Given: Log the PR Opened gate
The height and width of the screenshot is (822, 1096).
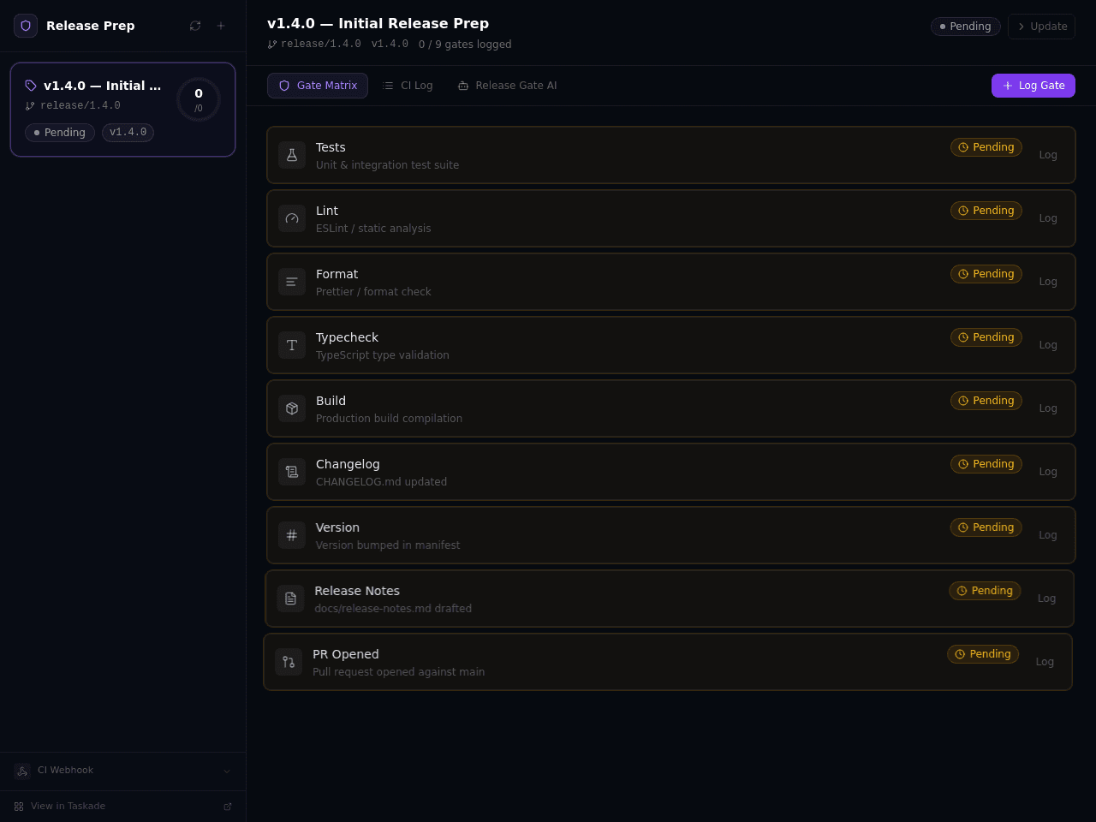Looking at the screenshot, I should 1045,662.
